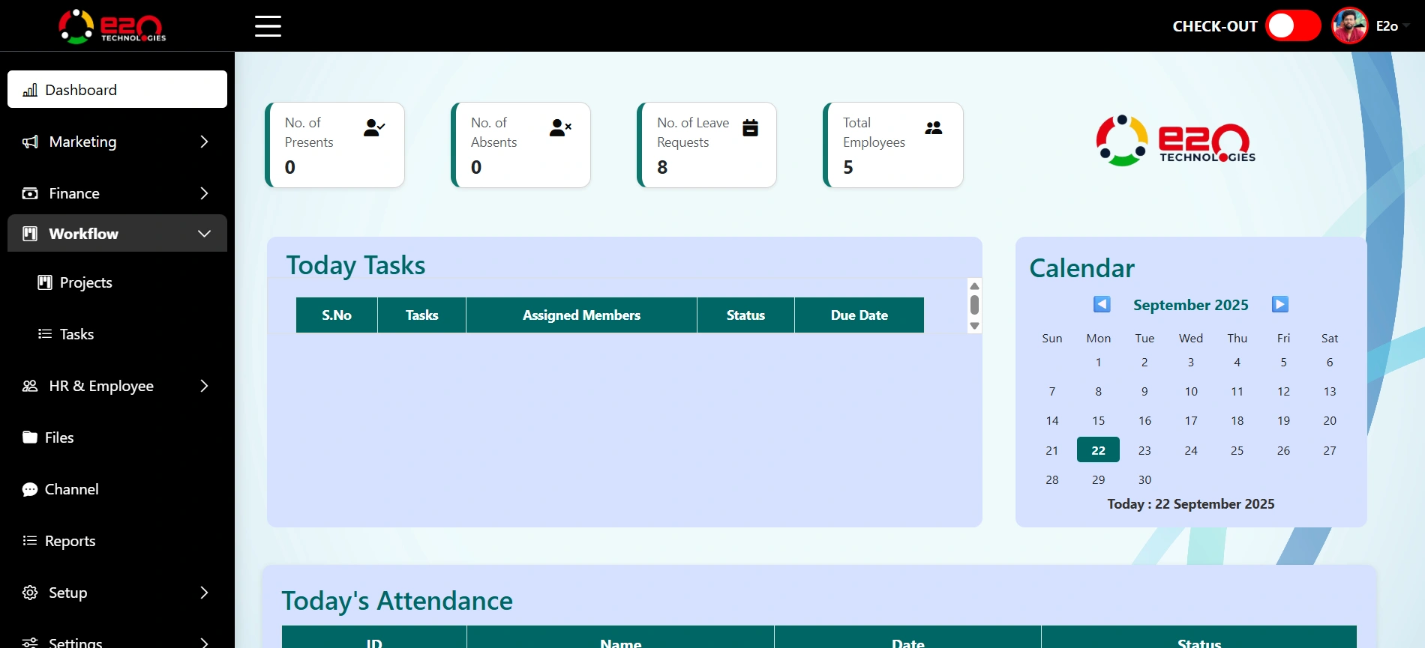Click the user profile avatar
The image size is (1425, 648).
click(1349, 26)
